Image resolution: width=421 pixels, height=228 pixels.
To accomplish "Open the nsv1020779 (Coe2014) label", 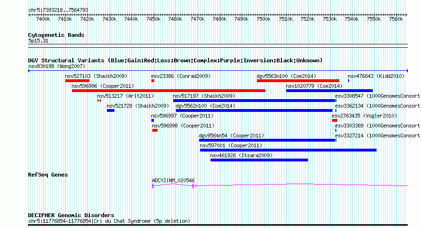I will pyautogui.click(x=314, y=86).
